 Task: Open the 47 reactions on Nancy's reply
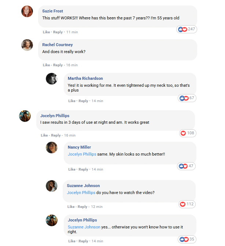coord(187,166)
